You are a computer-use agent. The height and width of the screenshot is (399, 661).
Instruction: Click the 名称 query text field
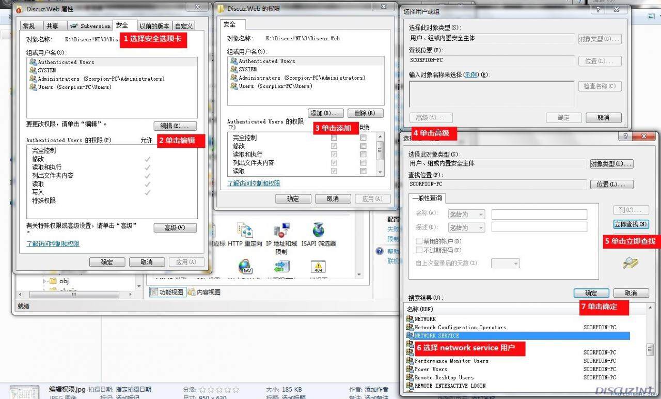539,214
